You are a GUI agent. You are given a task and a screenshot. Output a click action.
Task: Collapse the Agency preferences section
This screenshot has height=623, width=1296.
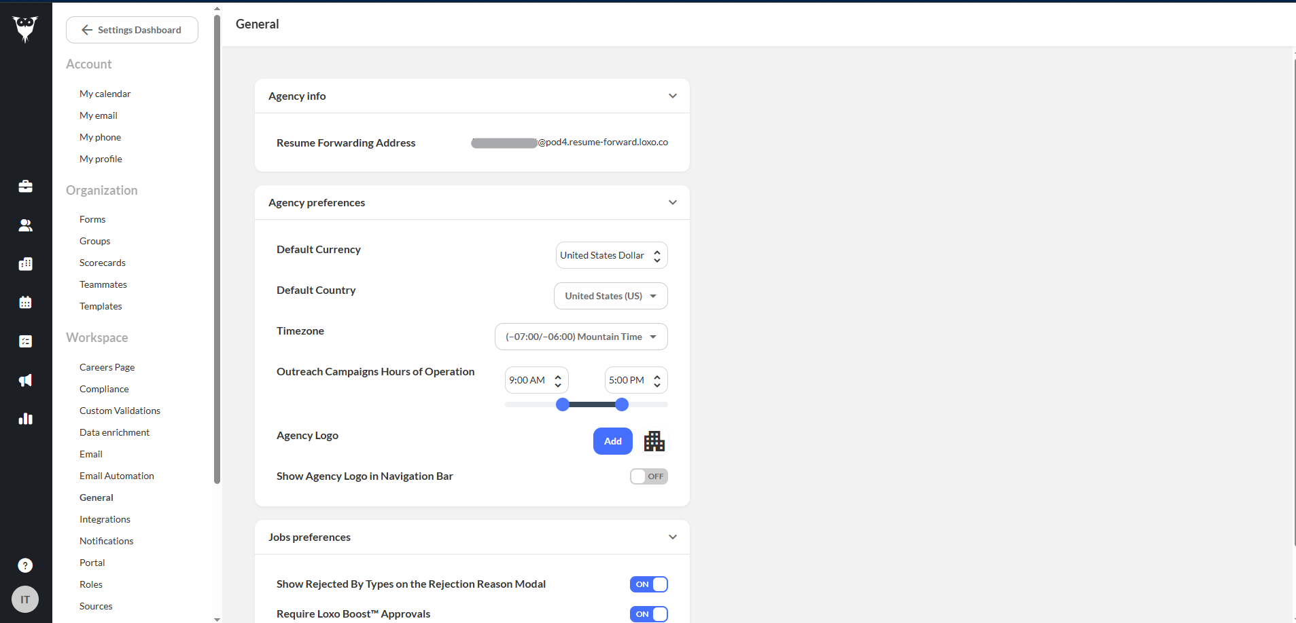pos(673,202)
